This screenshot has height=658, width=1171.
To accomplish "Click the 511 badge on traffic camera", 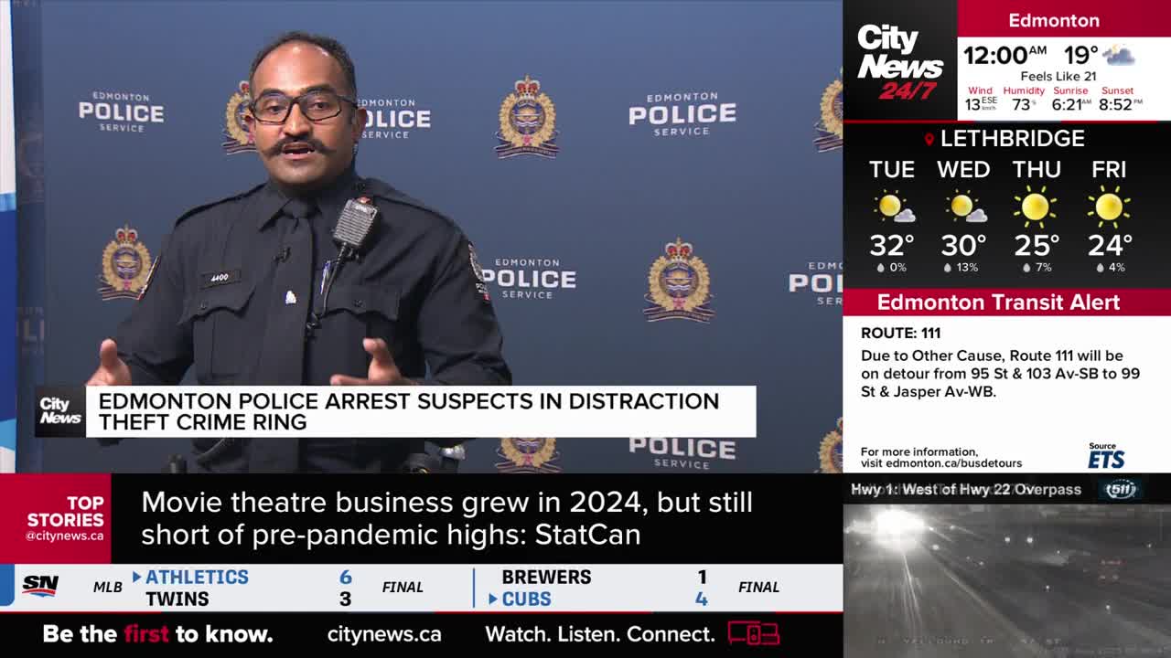I will click(x=1120, y=489).
